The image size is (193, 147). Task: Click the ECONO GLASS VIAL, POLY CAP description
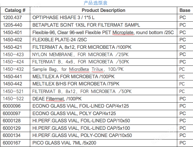pyautogui.click(x=74, y=113)
